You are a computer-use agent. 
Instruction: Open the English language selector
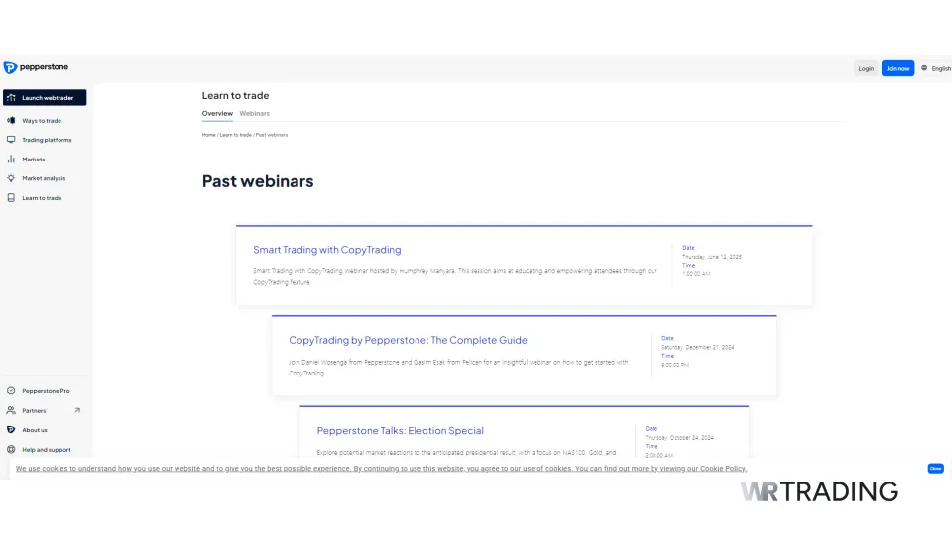(x=935, y=68)
